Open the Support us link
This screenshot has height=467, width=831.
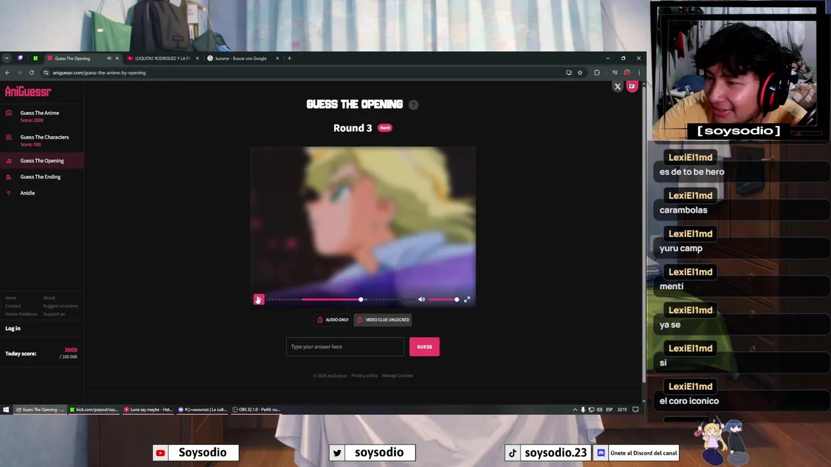[x=54, y=314]
